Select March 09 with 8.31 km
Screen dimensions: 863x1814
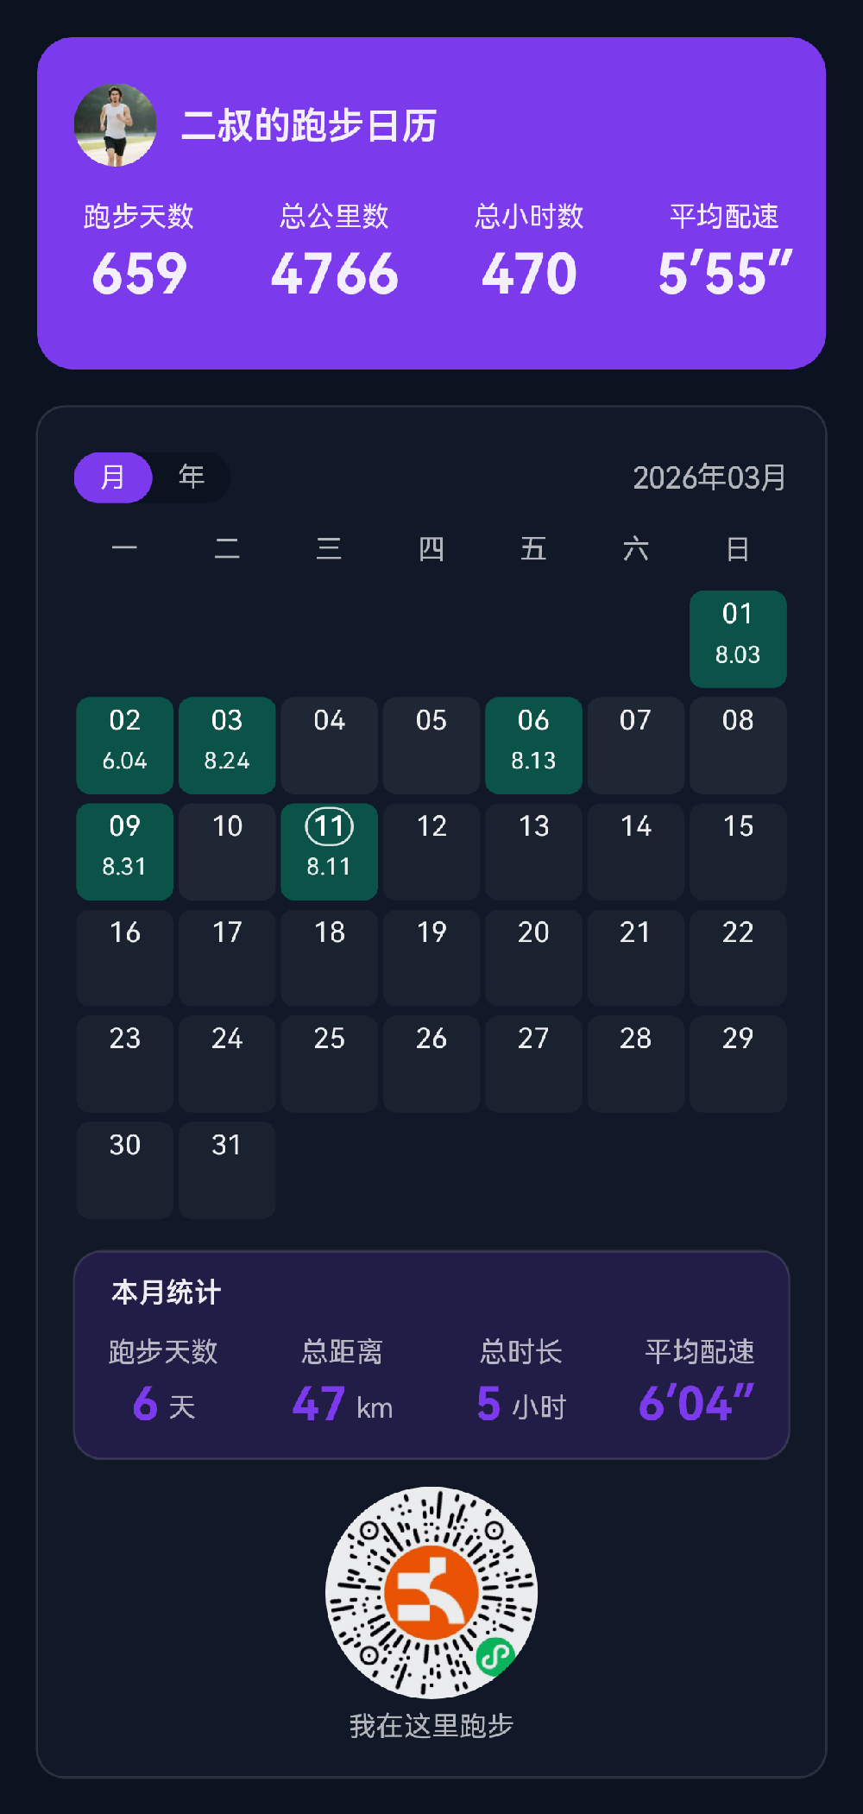coord(125,851)
